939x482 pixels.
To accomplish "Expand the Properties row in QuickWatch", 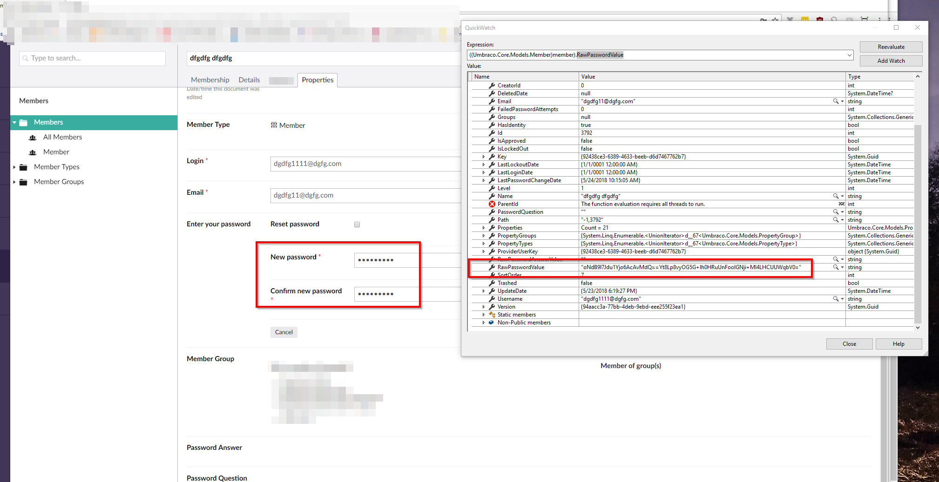I will (x=484, y=228).
